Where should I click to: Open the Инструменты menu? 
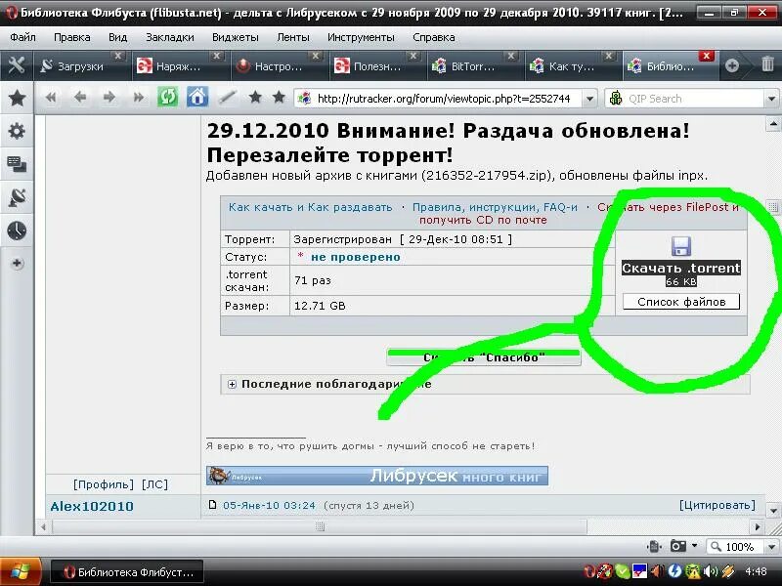(361, 37)
